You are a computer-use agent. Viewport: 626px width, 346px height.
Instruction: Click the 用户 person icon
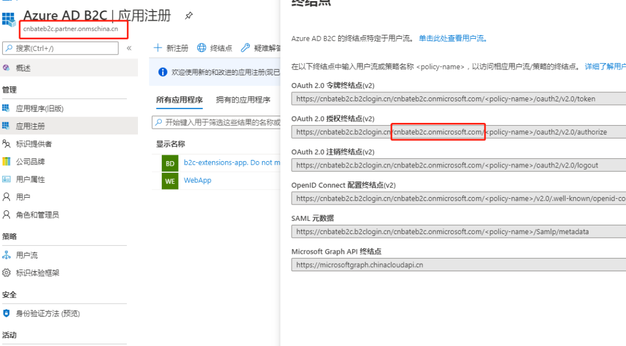tap(6, 196)
